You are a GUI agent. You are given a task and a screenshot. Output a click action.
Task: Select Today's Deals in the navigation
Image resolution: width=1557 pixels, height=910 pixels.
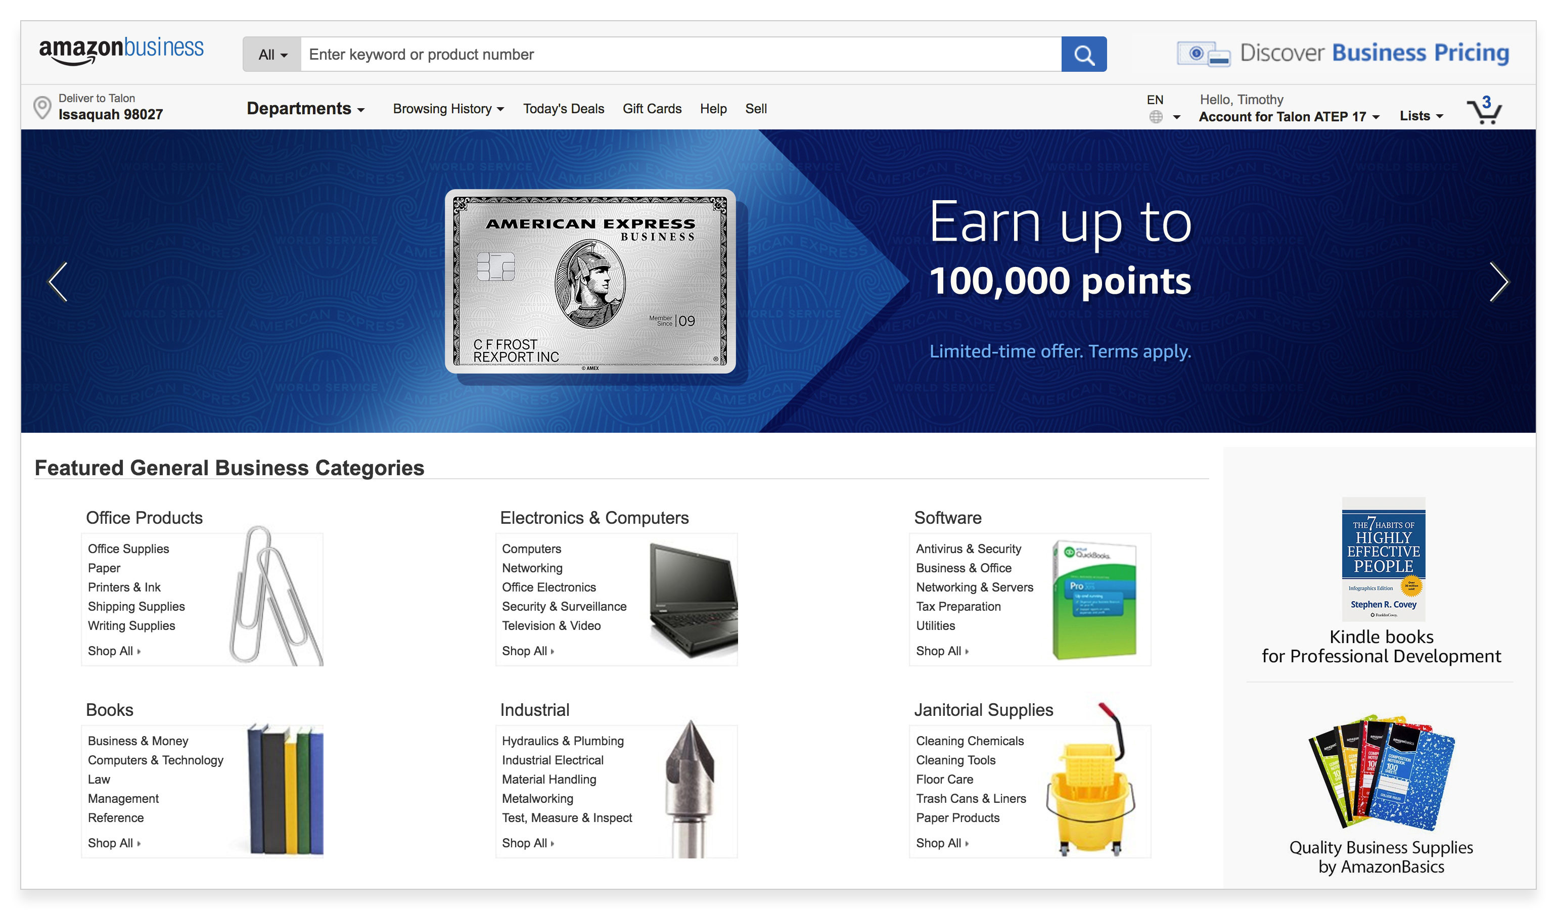coord(563,108)
